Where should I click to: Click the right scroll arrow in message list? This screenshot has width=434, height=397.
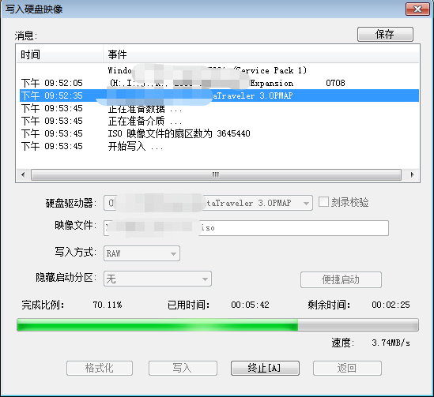[x=412, y=175]
